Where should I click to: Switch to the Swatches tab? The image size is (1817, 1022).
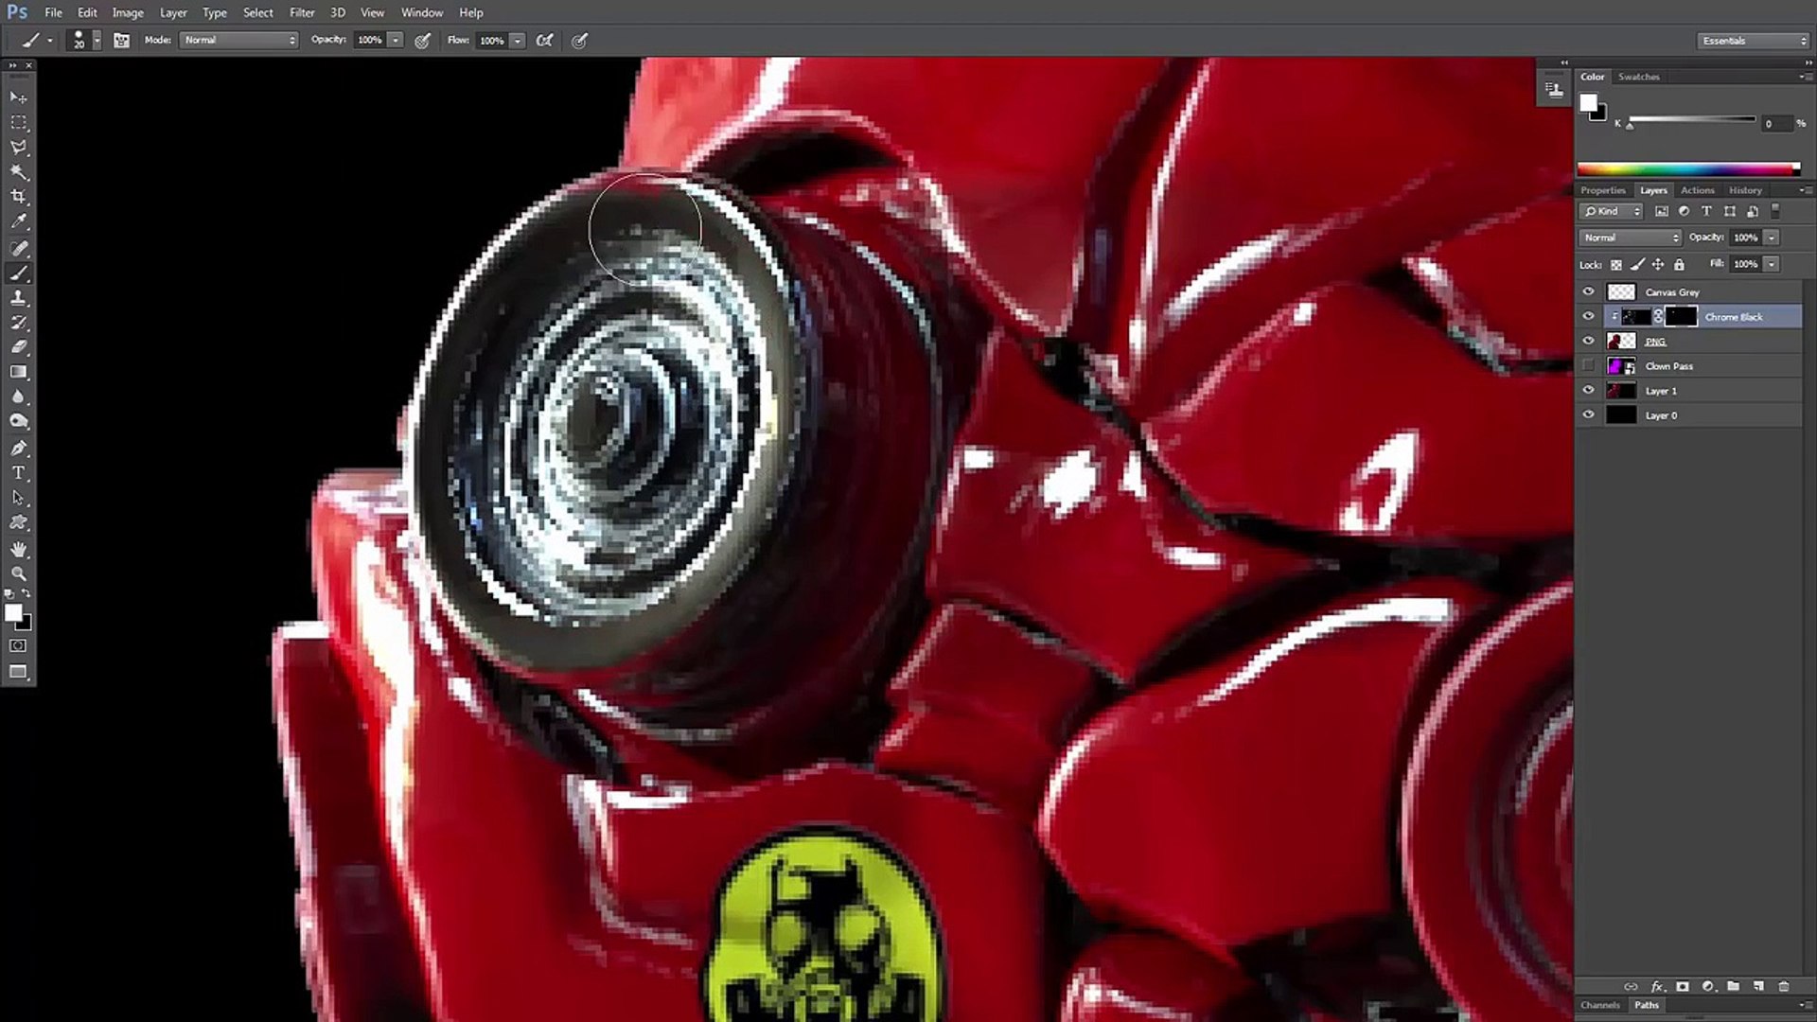pos(1638,77)
